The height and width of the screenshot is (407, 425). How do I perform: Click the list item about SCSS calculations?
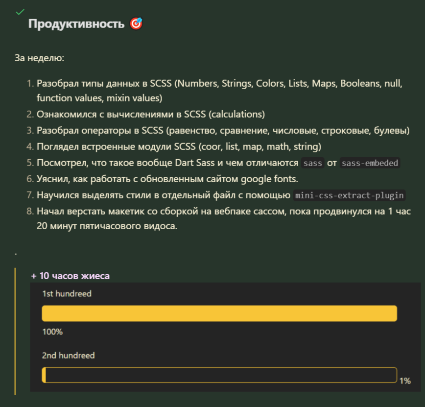pyautogui.click(x=151, y=115)
